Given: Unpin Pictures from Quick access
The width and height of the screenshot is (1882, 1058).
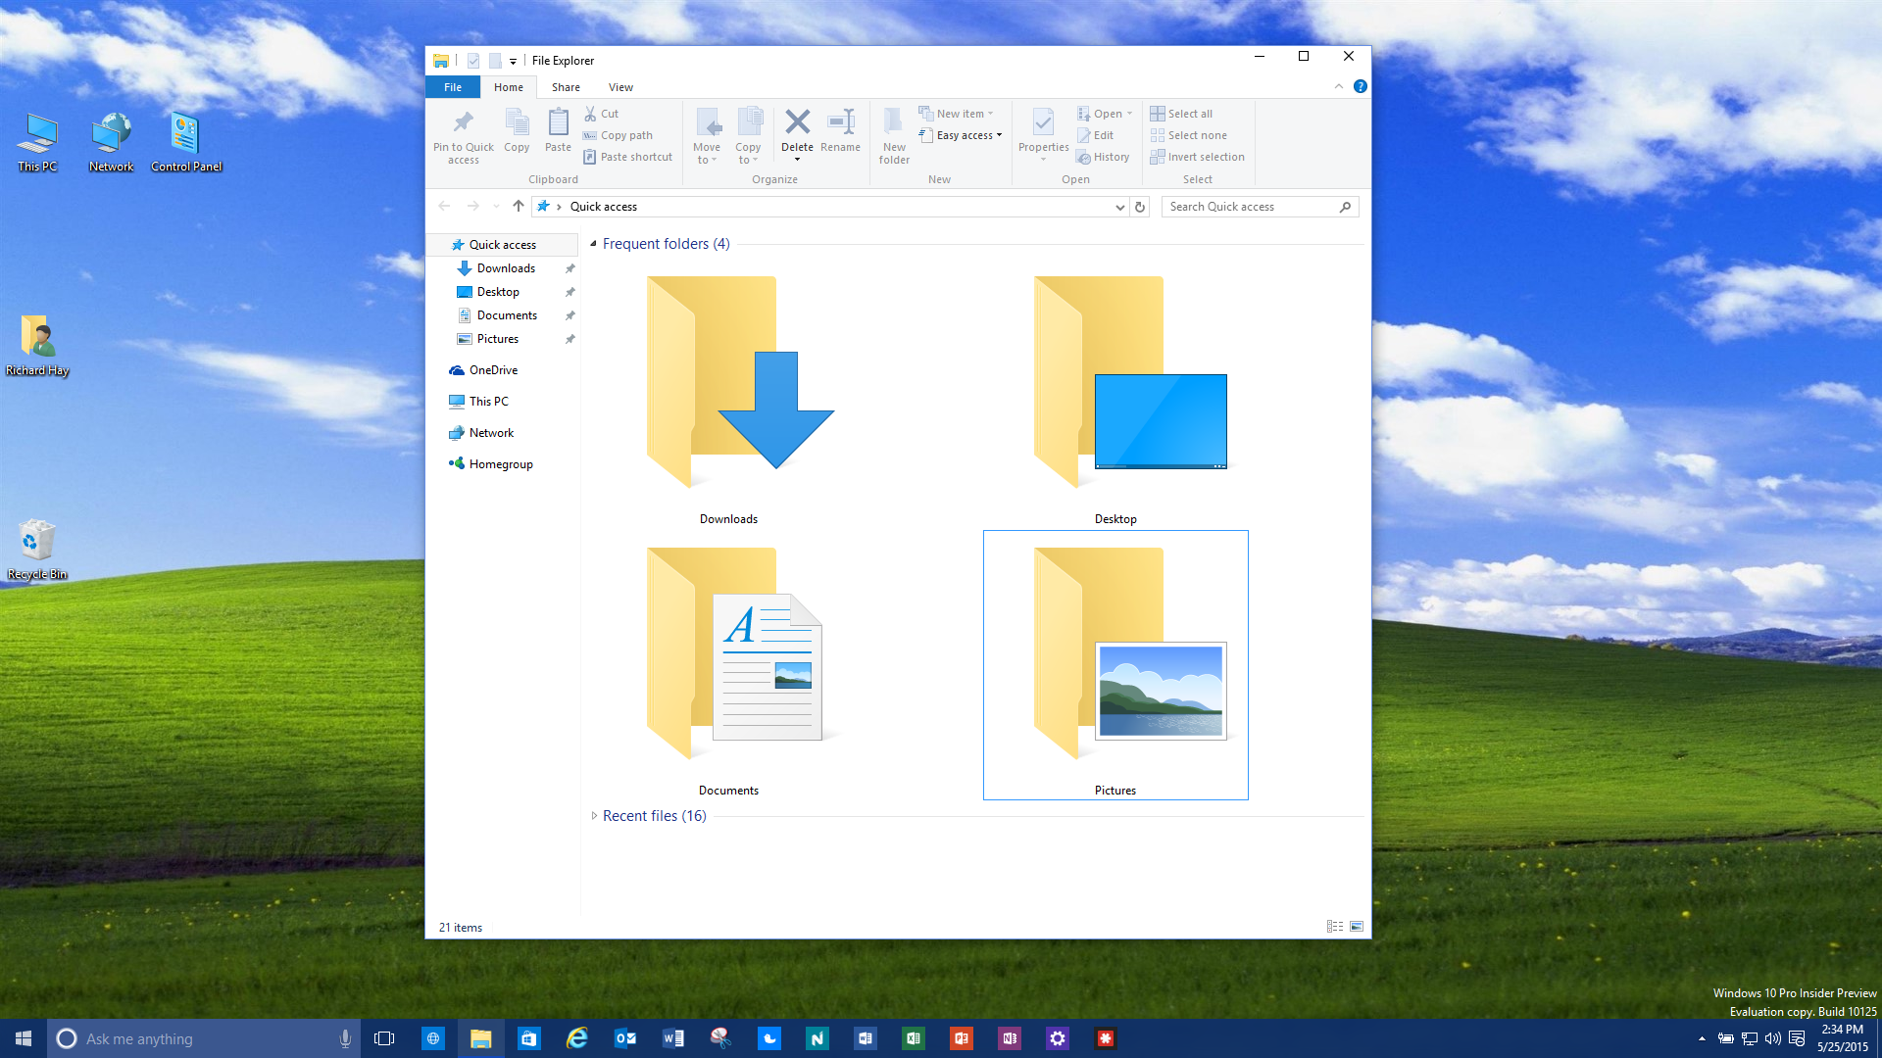Looking at the screenshot, I should 570,339.
